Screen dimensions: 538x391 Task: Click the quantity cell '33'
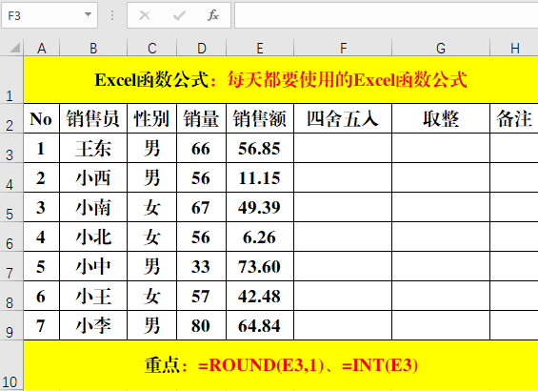202,266
